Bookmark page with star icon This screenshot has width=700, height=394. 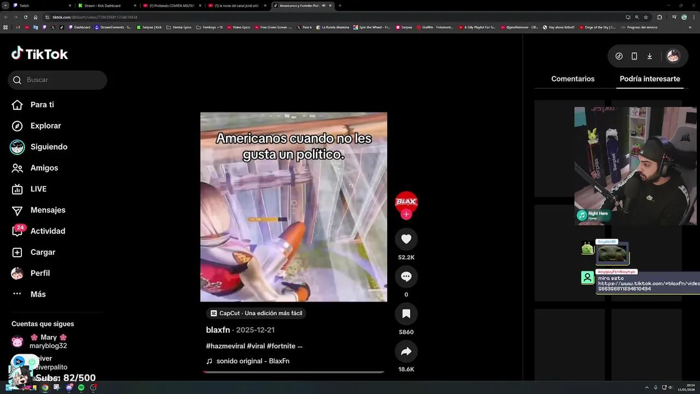646,17
